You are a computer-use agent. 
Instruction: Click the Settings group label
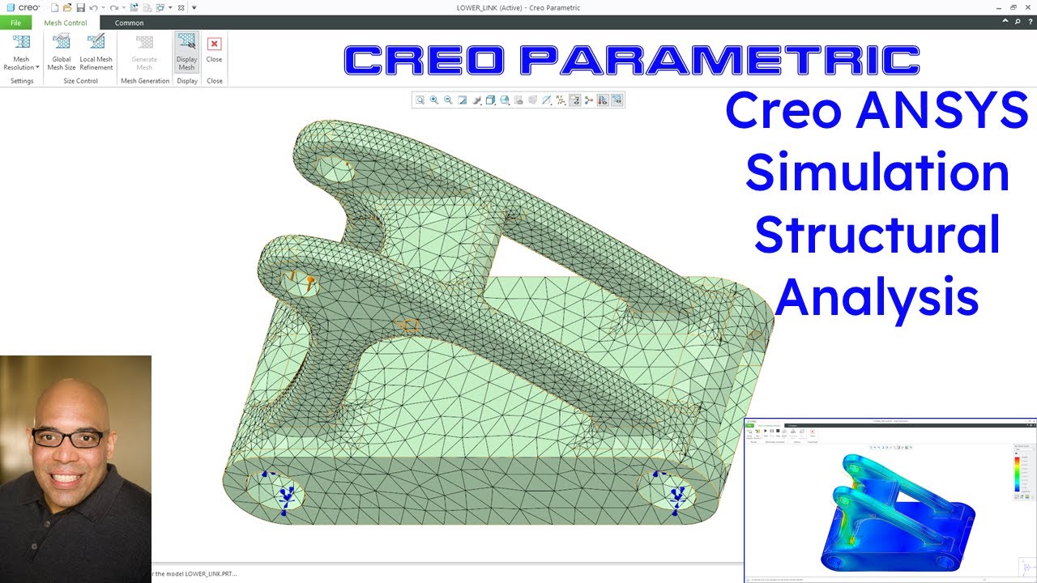22,81
